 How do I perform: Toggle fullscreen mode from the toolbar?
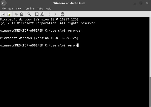[37, 14]
